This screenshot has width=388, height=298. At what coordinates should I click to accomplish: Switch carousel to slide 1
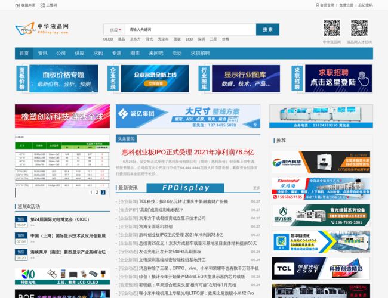[x=91, y=192]
